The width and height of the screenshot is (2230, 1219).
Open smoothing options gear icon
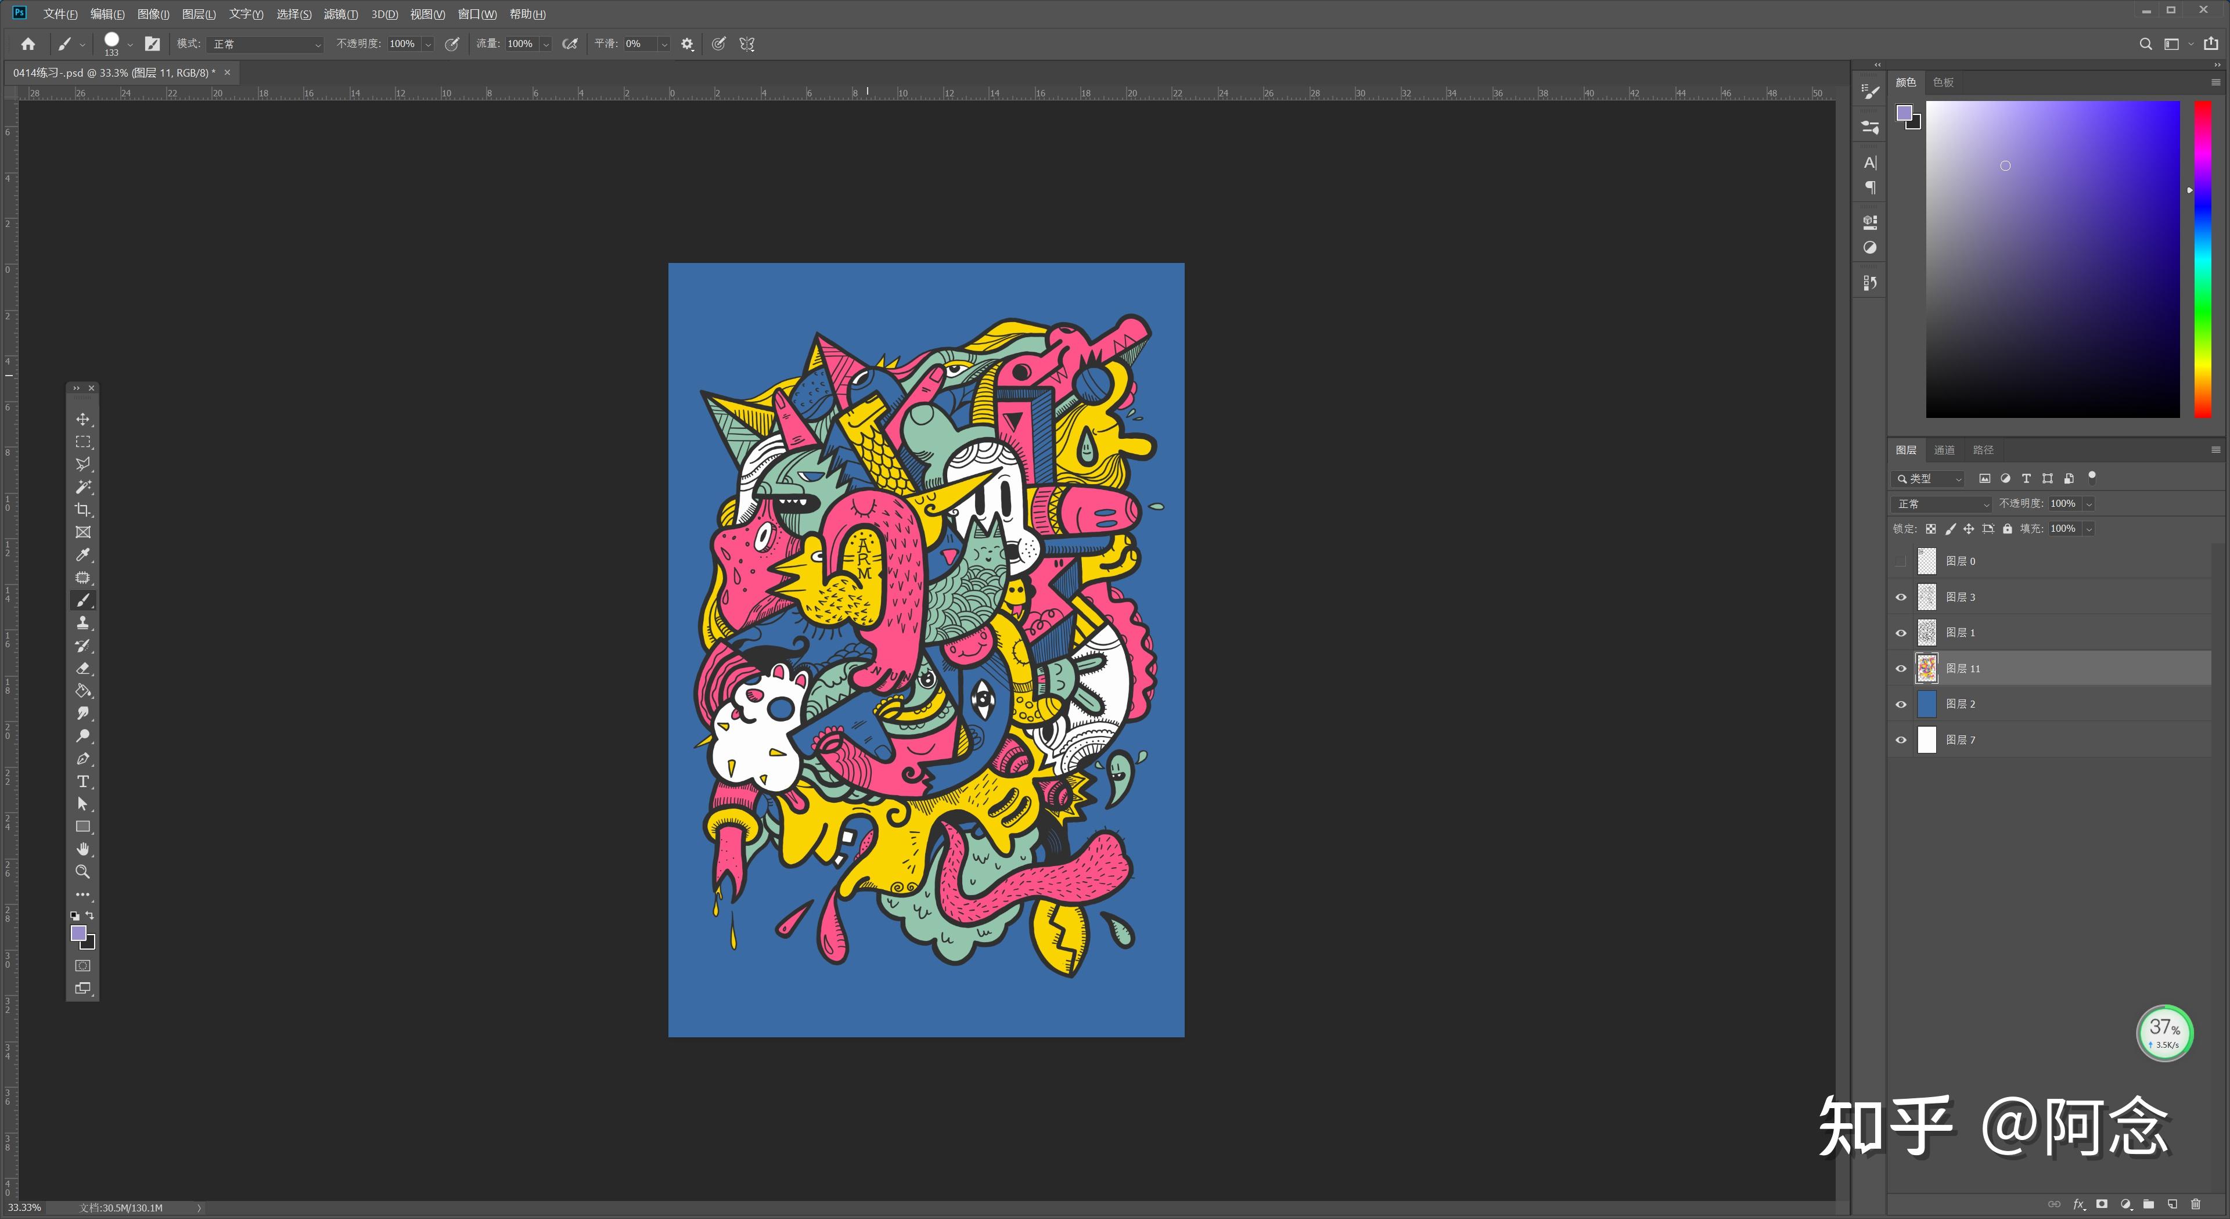tap(688, 44)
